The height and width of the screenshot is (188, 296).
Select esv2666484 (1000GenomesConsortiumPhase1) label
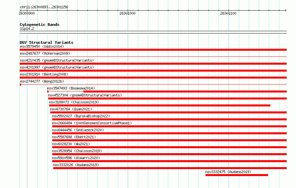click(x=92, y=123)
